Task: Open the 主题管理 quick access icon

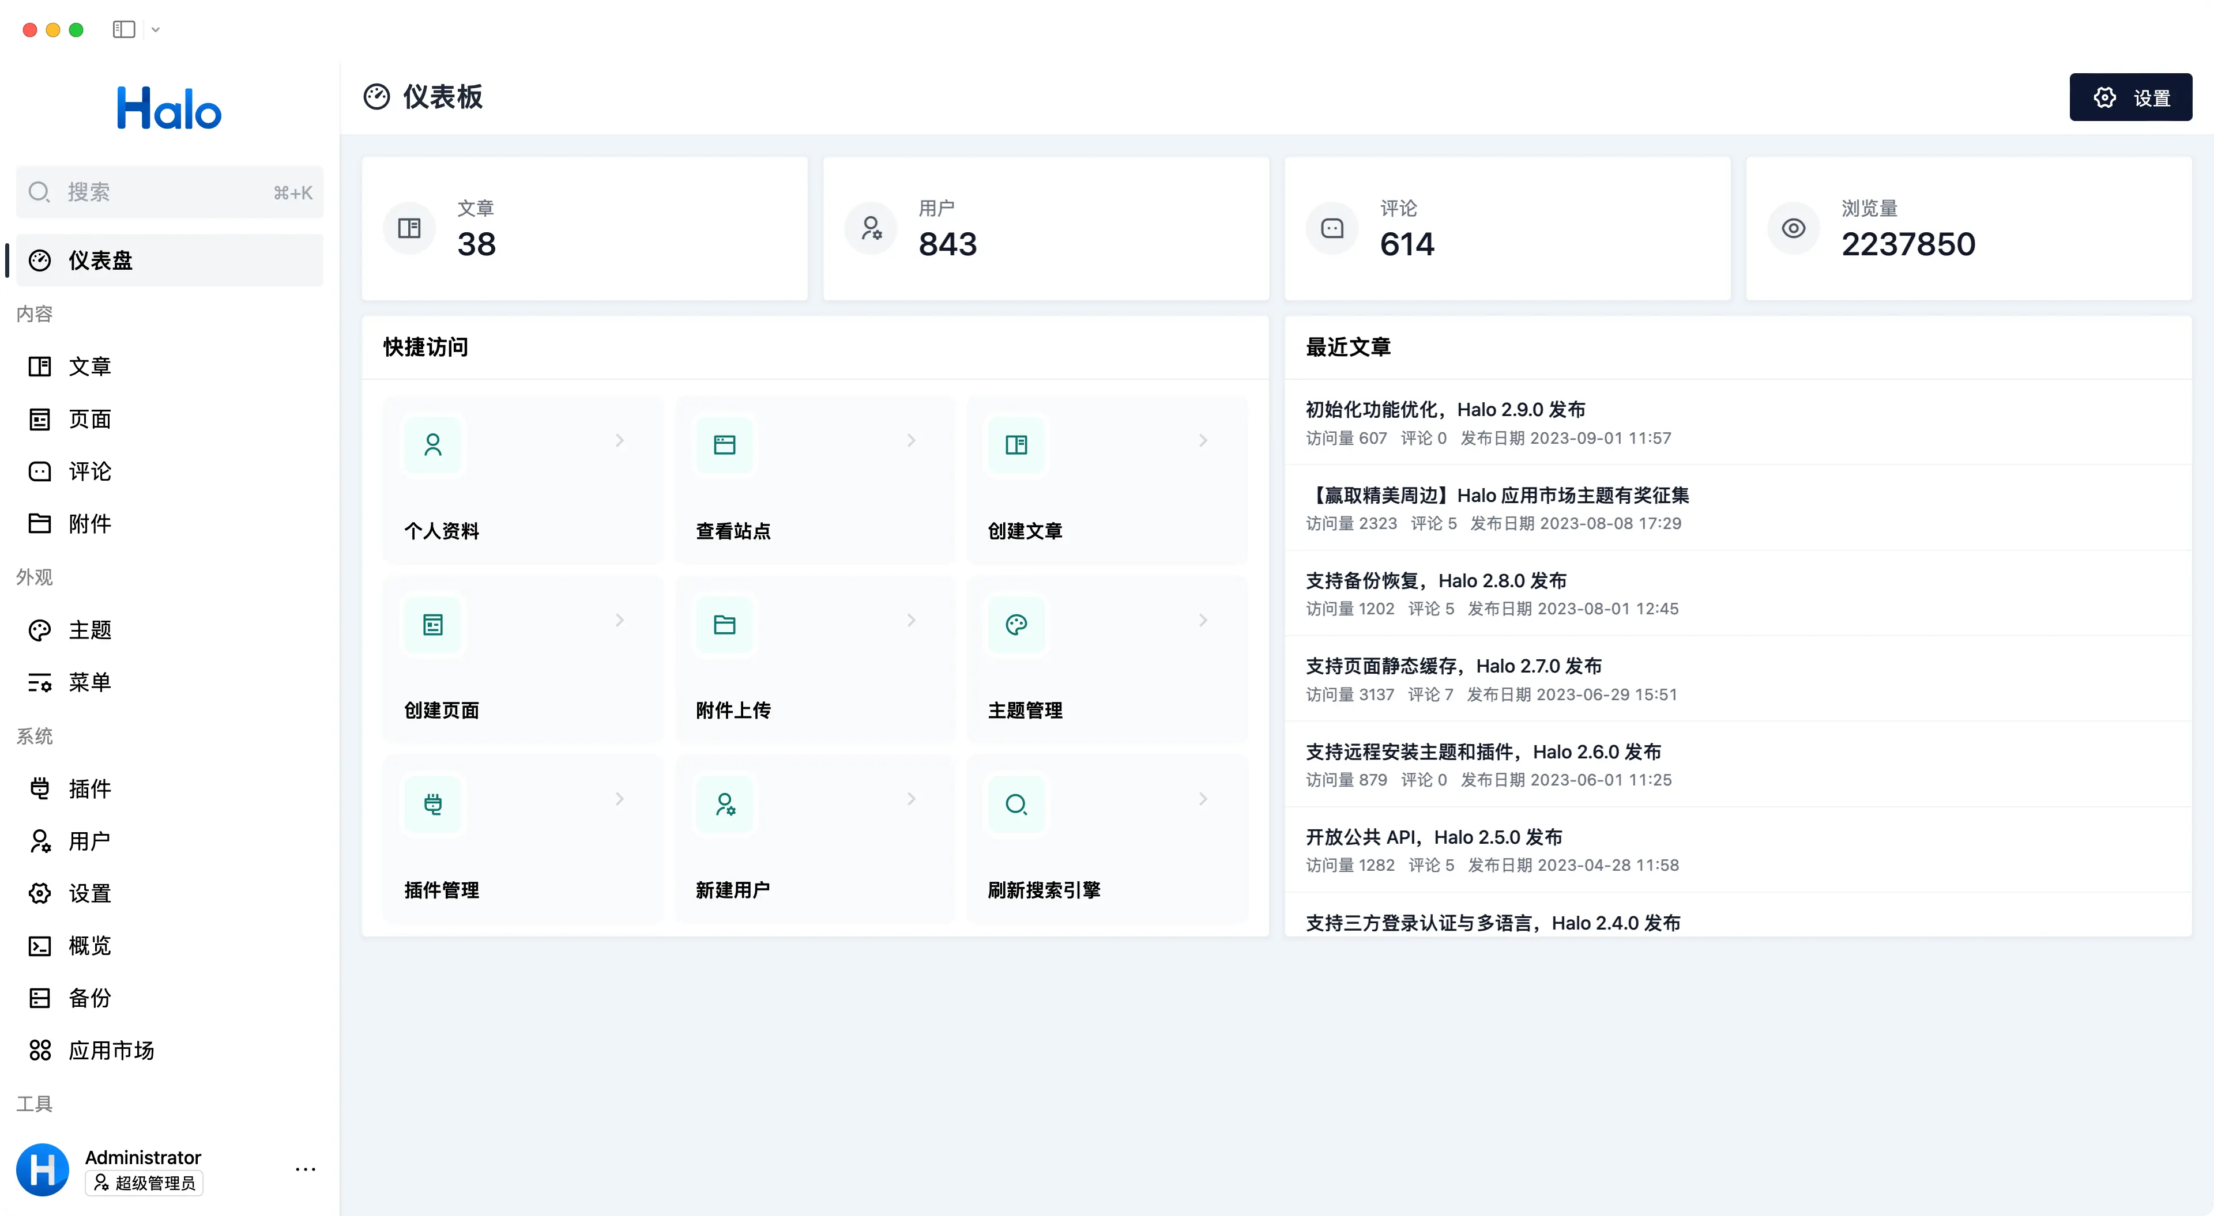Action: point(1016,625)
